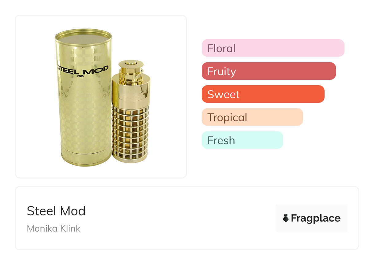Click the orange Sweet accord bar

(263, 94)
